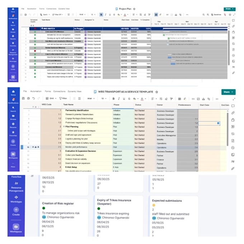Image resolution: width=244 pixels, height=244 pixels.
Task: Open Forms menu in WBS window
Action: 48,91
